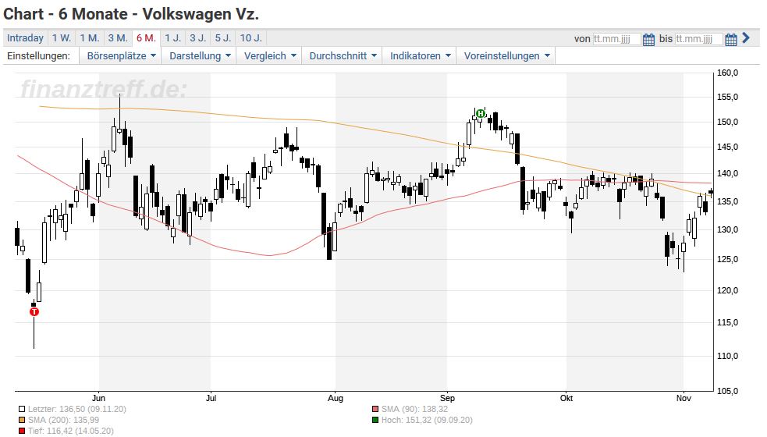Viewport: 767px width, 437px height.
Task: Click the '105,0' y-axis price label
Action: click(x=727, y=391)
